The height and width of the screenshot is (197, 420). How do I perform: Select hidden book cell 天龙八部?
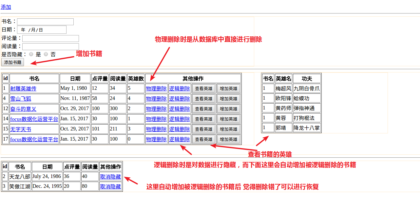coord(20,177)
